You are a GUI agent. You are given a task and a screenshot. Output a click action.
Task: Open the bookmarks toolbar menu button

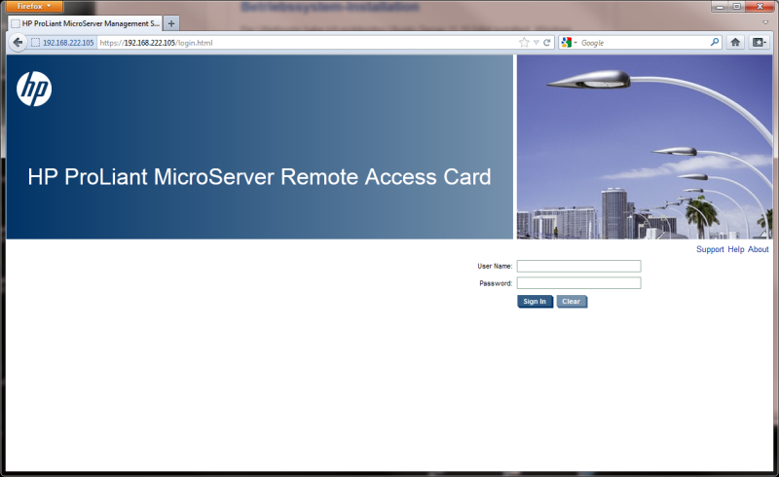pos(760,42)
